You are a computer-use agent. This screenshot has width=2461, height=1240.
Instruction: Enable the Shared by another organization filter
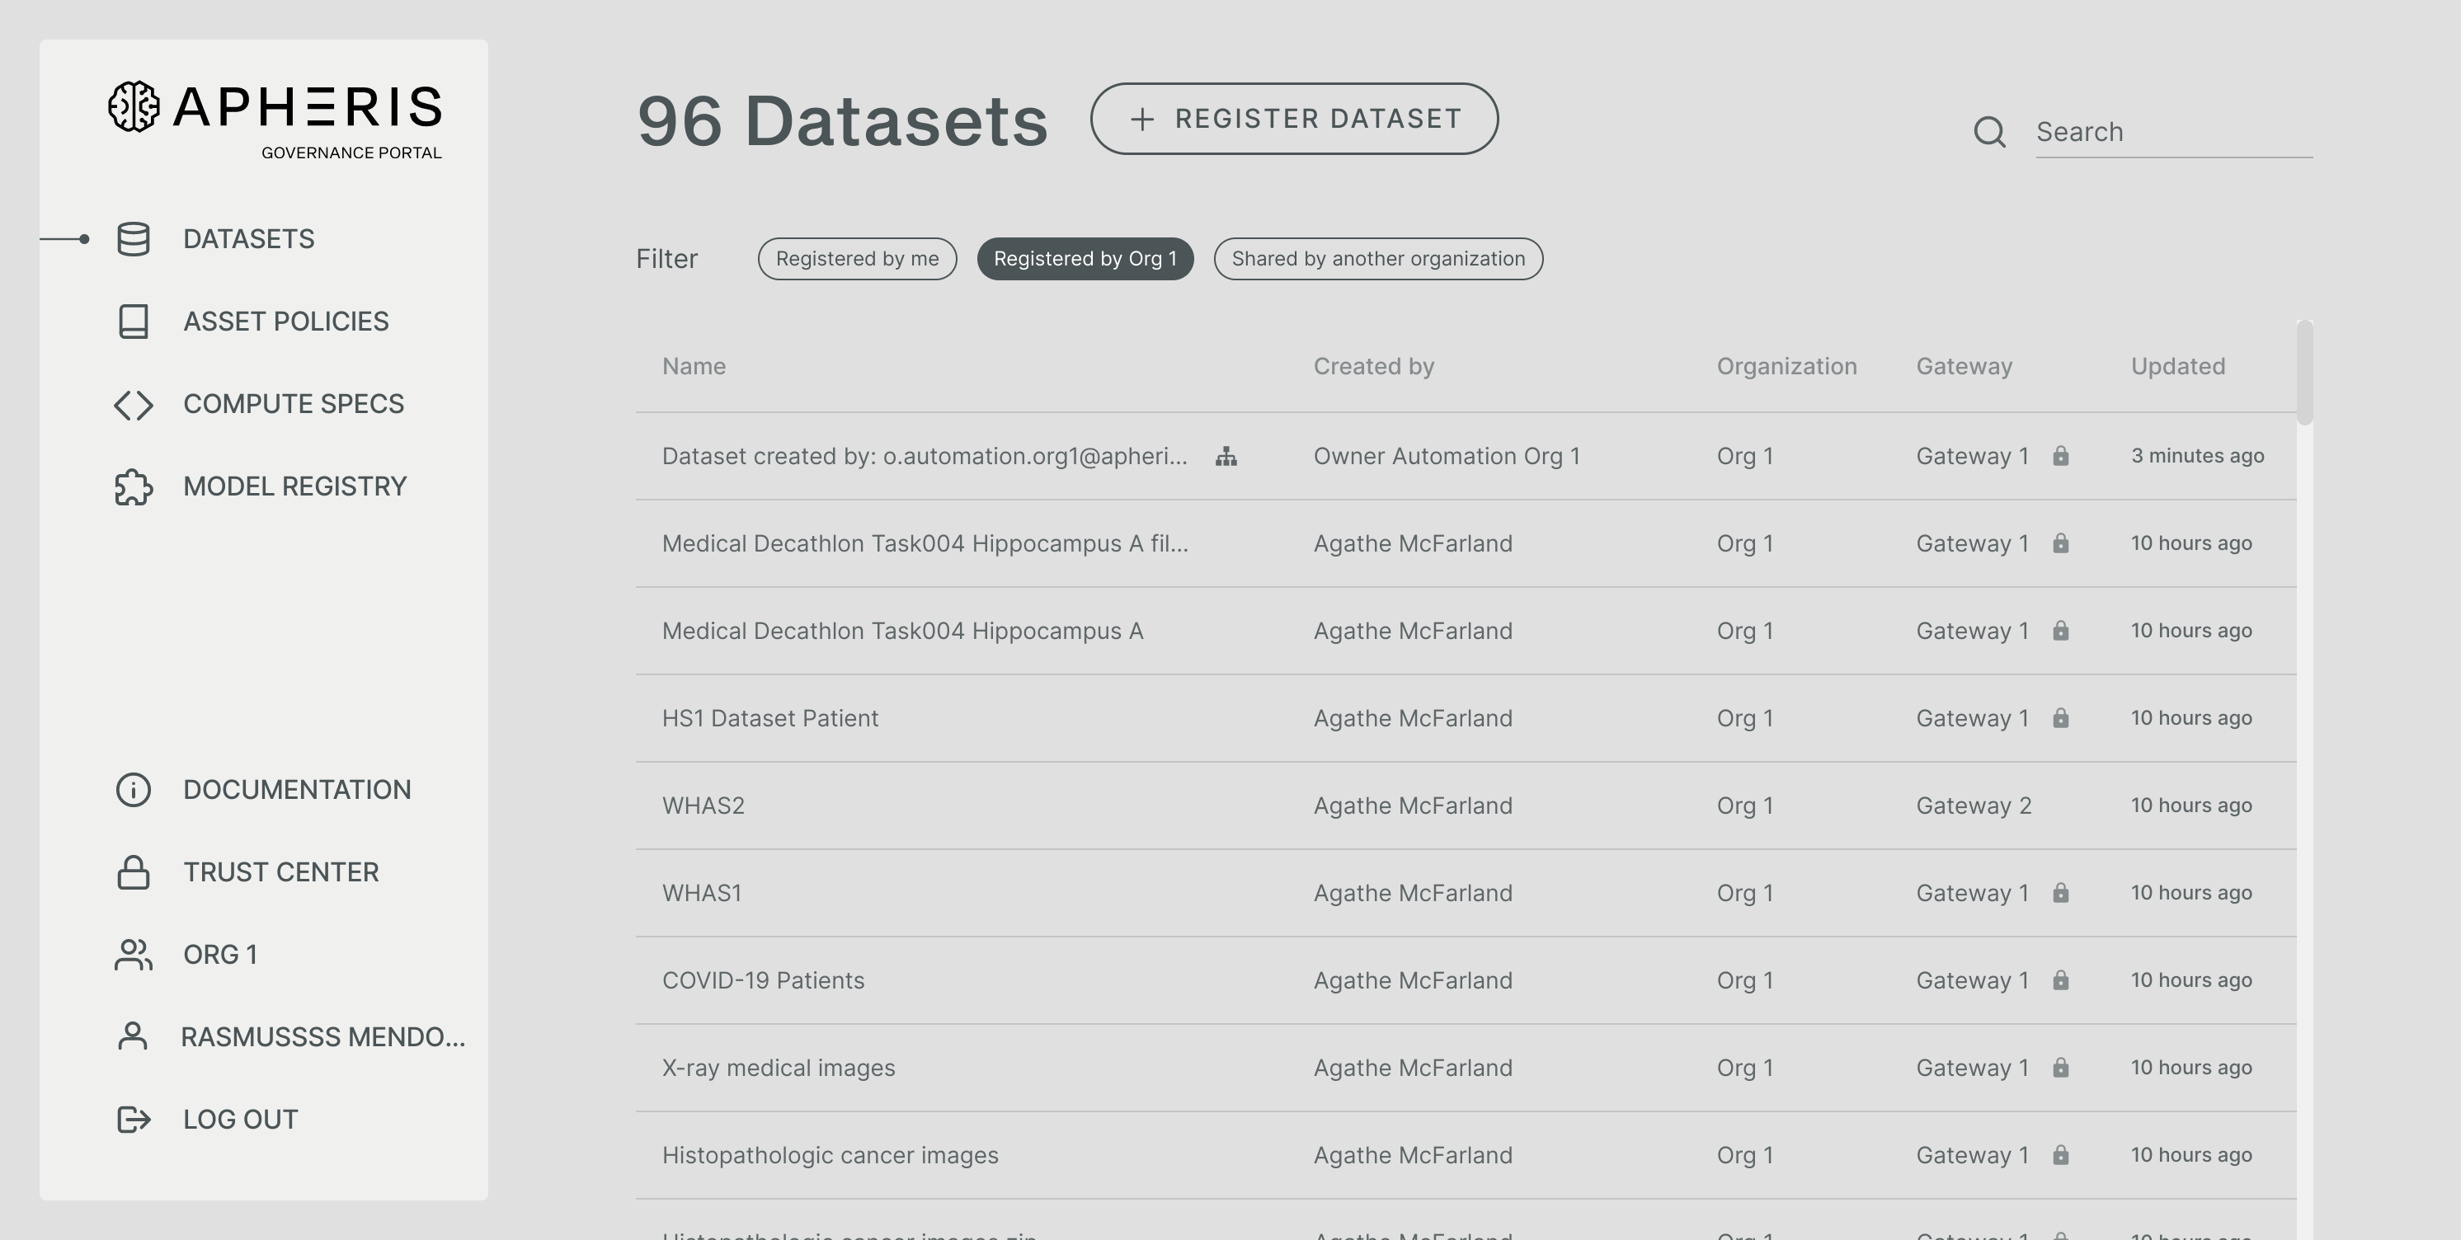tap(1377, 258)
